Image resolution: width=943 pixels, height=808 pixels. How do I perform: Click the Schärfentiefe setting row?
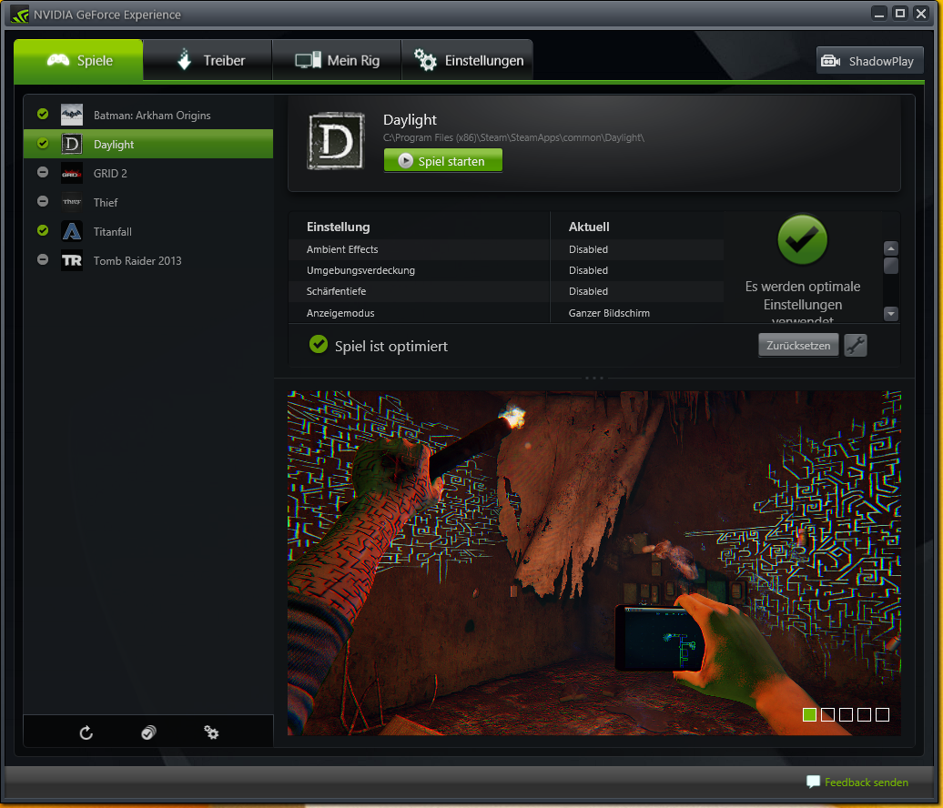coord(506,291)
